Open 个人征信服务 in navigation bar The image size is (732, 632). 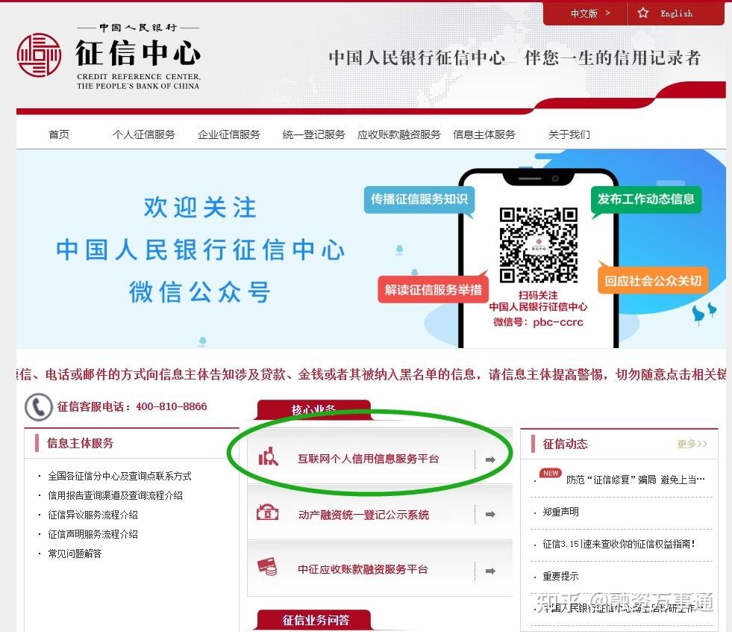[x=144, y=134]
